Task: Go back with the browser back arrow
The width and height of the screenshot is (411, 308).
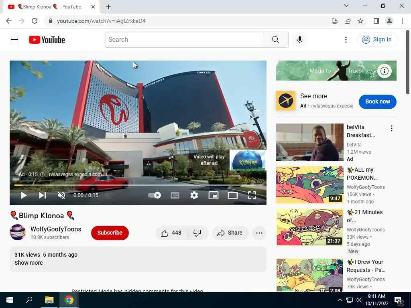Action: pyautogui.click(x=9, y=21)
